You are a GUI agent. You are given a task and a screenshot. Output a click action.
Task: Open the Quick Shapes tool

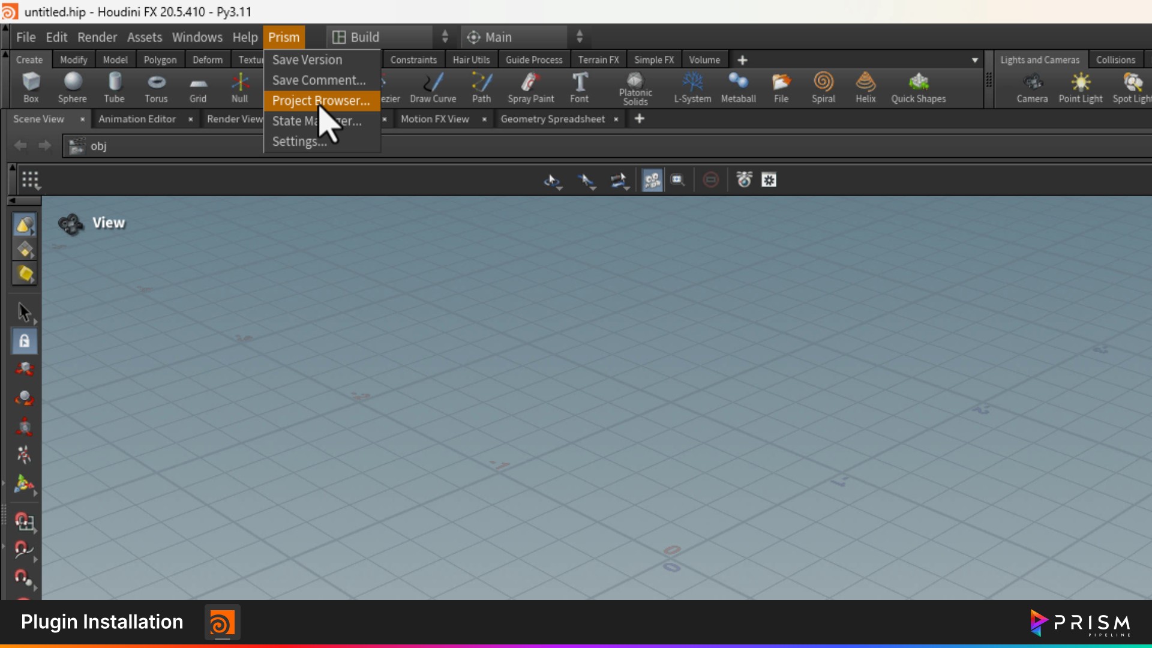click(918, 88)
